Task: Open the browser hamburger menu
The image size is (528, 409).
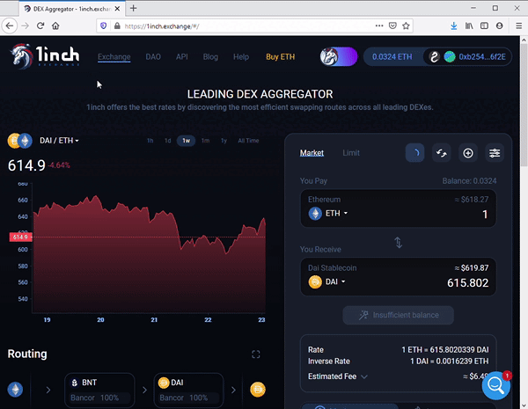Action: (519, 26)
